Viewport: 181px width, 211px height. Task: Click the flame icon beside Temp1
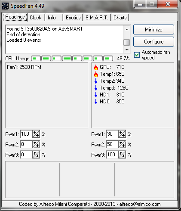click(96, 74)
